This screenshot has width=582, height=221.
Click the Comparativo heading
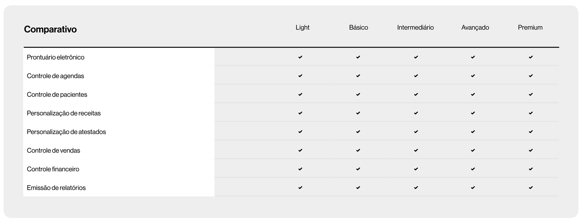[x=50, y=29]
